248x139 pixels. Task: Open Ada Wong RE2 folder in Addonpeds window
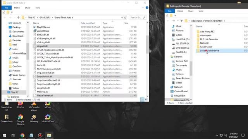[x=207, y=32]
